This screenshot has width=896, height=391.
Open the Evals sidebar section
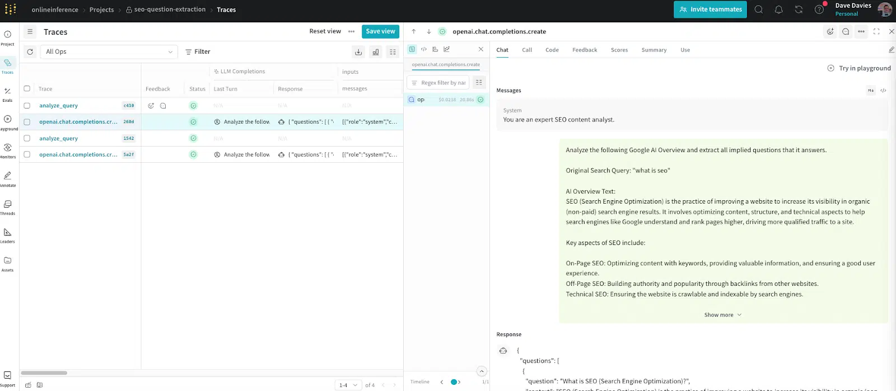(x=7, y=94)
